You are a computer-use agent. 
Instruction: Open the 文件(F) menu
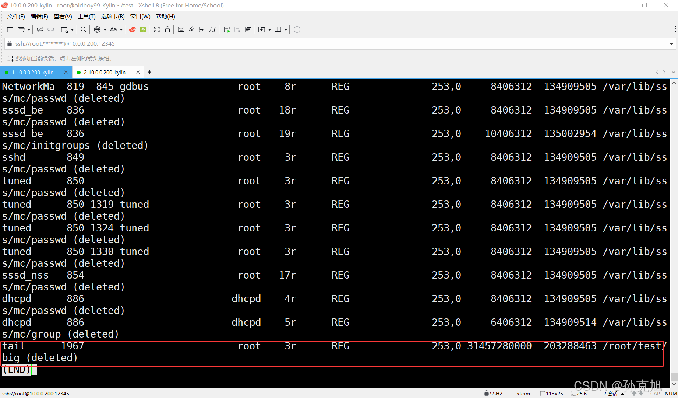(x=16, y=17)
